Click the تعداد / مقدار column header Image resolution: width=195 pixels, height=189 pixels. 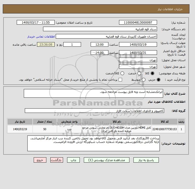[x=45, y=122]
